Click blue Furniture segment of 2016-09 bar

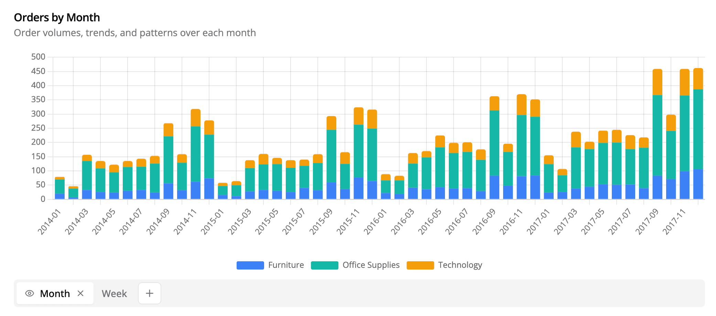point(494,188)
